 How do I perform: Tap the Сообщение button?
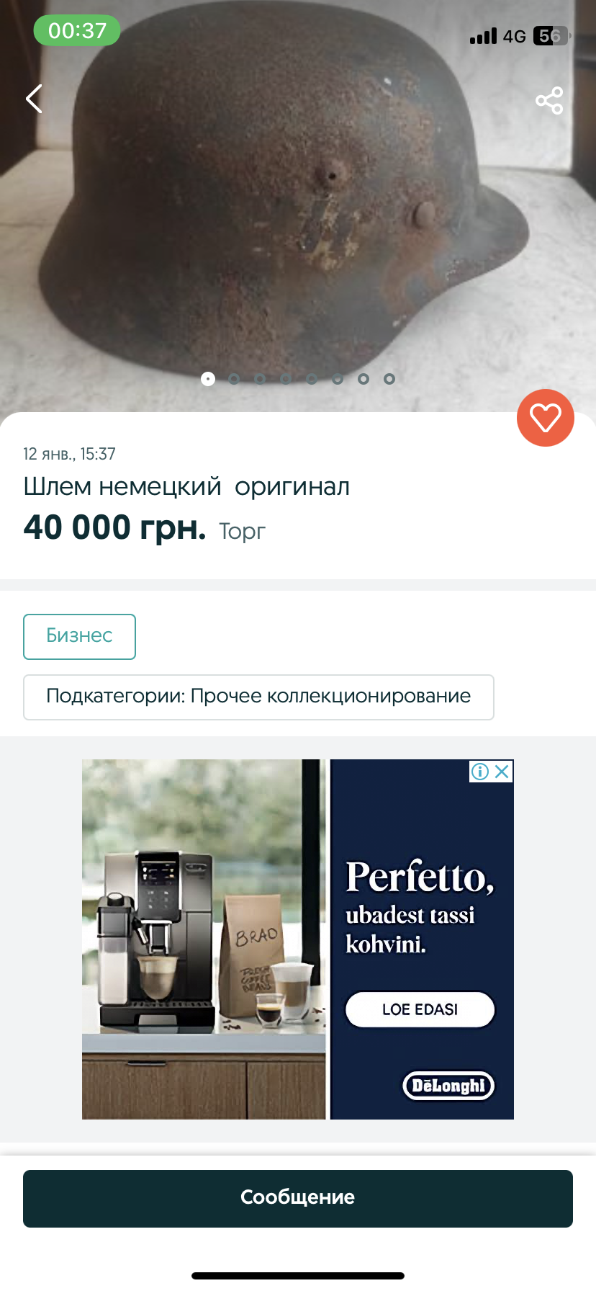(x=298, y=1199)
